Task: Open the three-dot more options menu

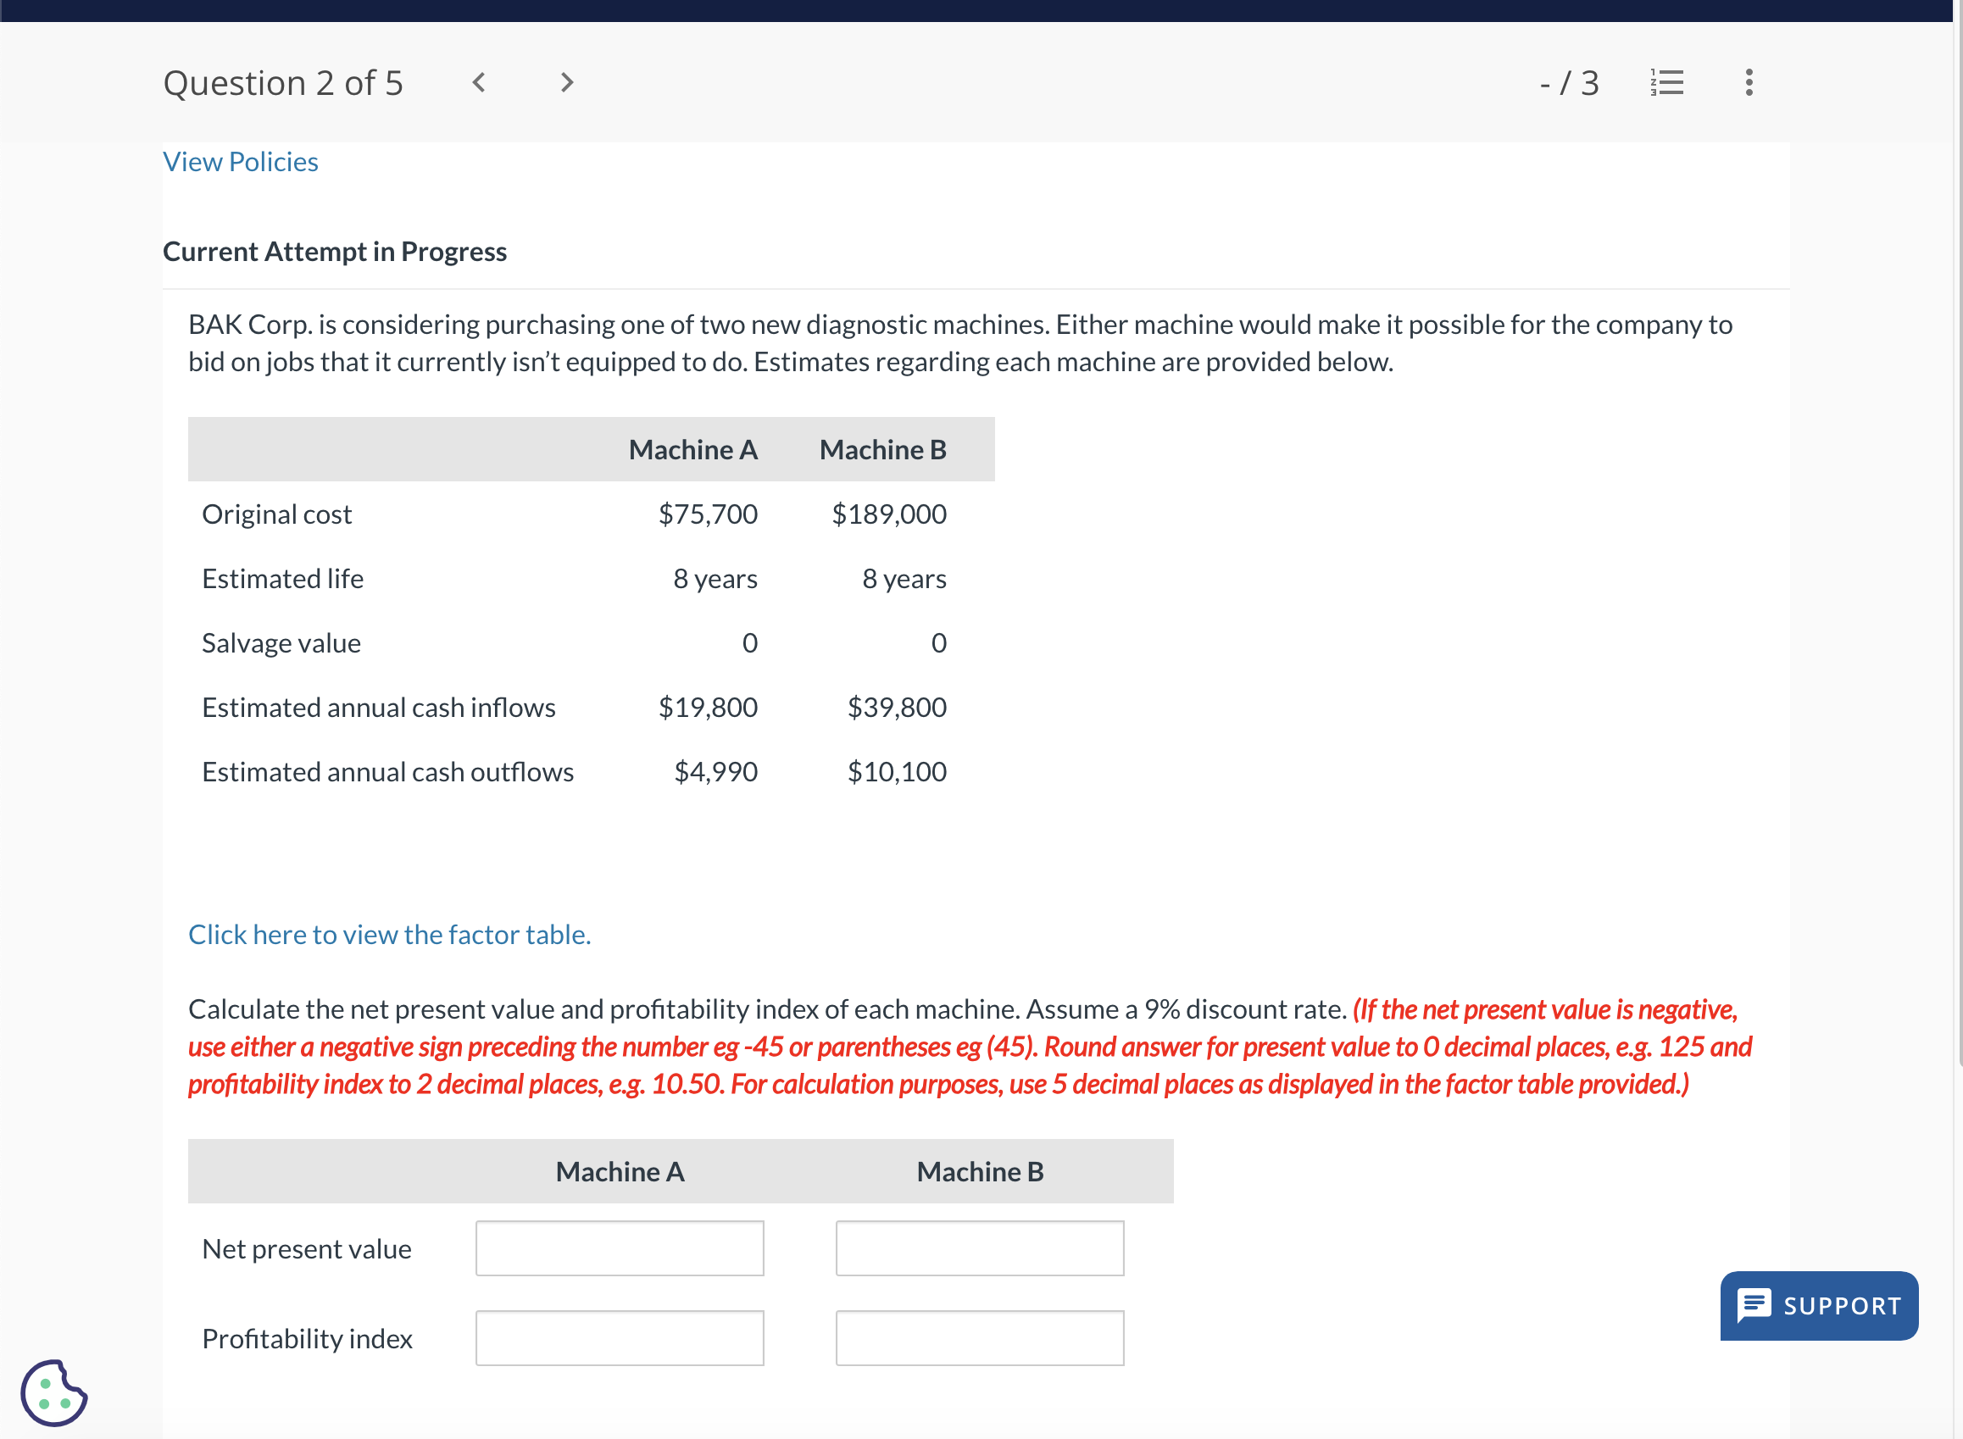Action: [x=1748, y=83]
